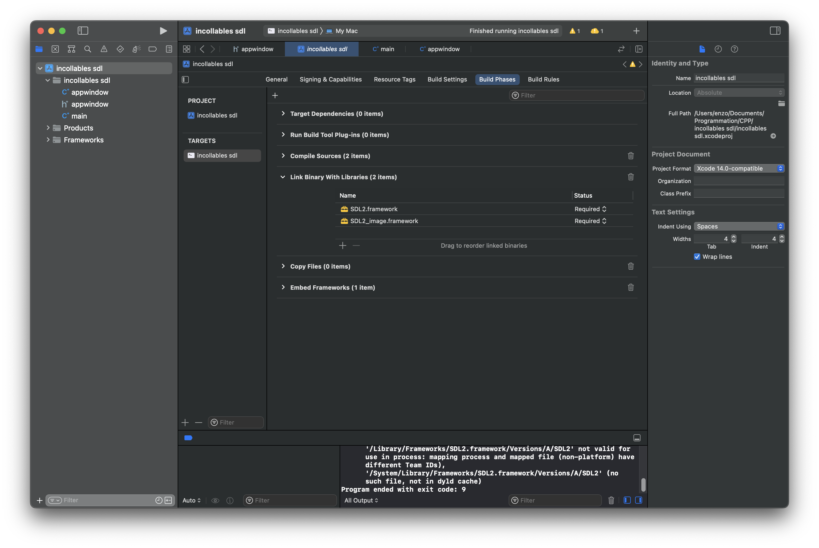Expand Embed Frameworks section

coord(283,287)
